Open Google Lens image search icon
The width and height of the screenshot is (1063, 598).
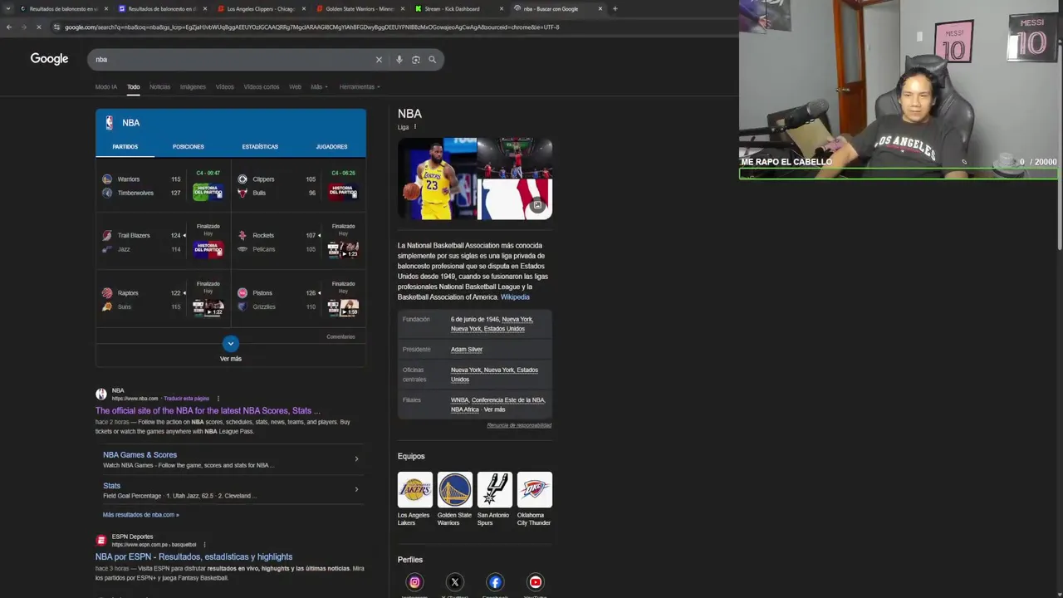coord(416,60)
